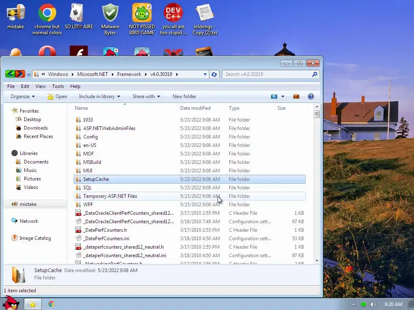Image resolution: width=414 pixels, height=310 pixels.
Task: Open 'loldongs - Copy (2).txt' desktop file
Action: tap(205, 19)
